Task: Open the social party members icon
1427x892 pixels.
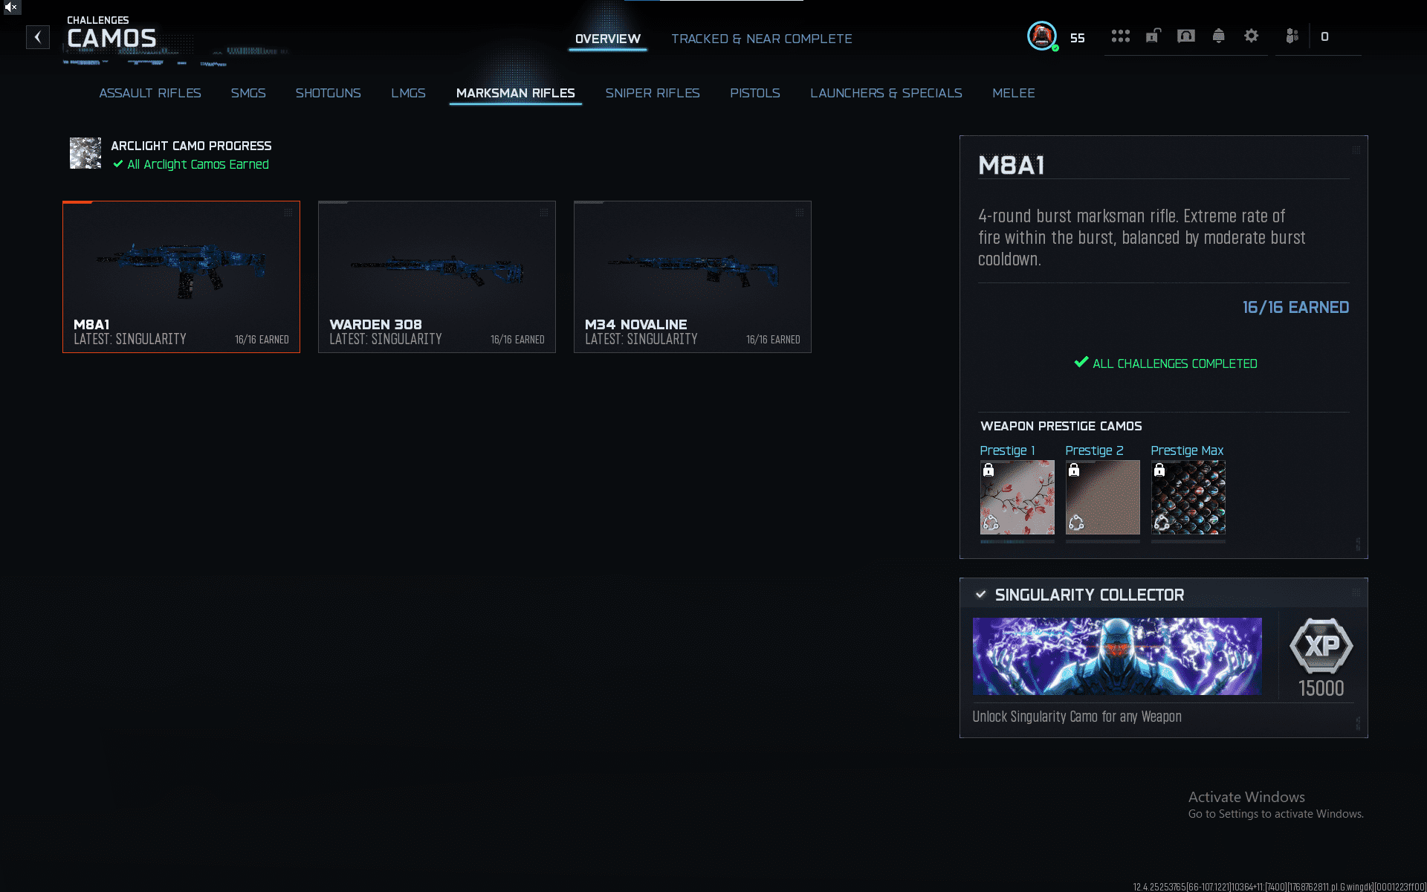Action: 1292,36
